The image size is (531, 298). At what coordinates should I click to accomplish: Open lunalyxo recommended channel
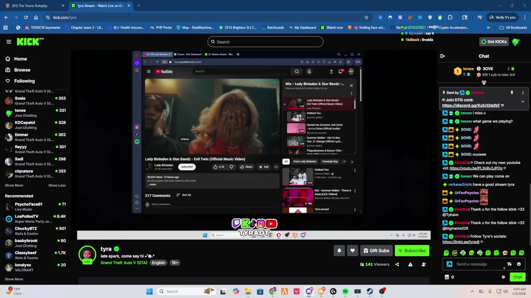pos(35,267)
